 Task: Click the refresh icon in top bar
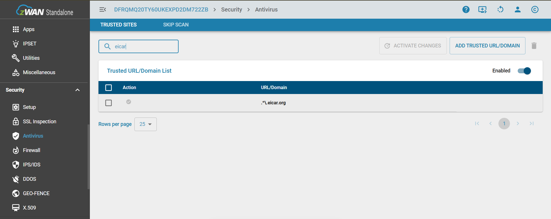pos(500,9)
